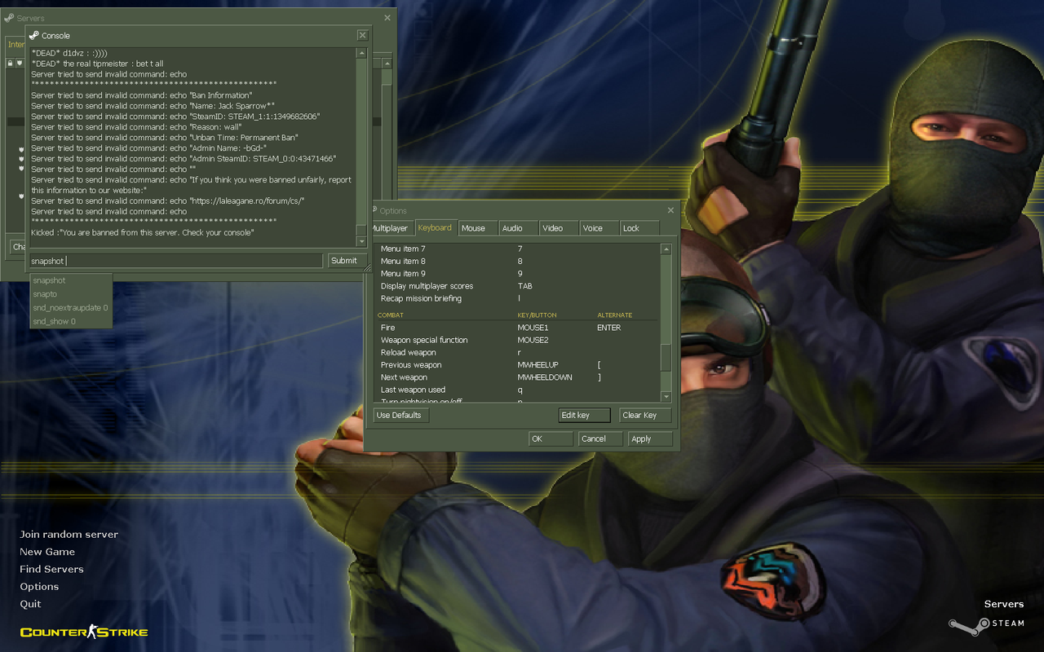Pick 'snd_noextraupdate 0' suggestion
The height and width of the screenshot is (652, 1044).
pos(71,308)
